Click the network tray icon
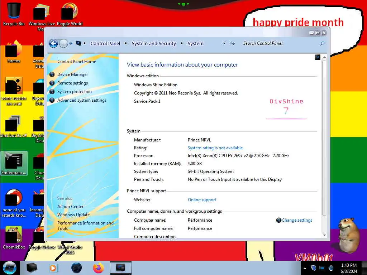367x275 pixels. click(x=322, y=268)
